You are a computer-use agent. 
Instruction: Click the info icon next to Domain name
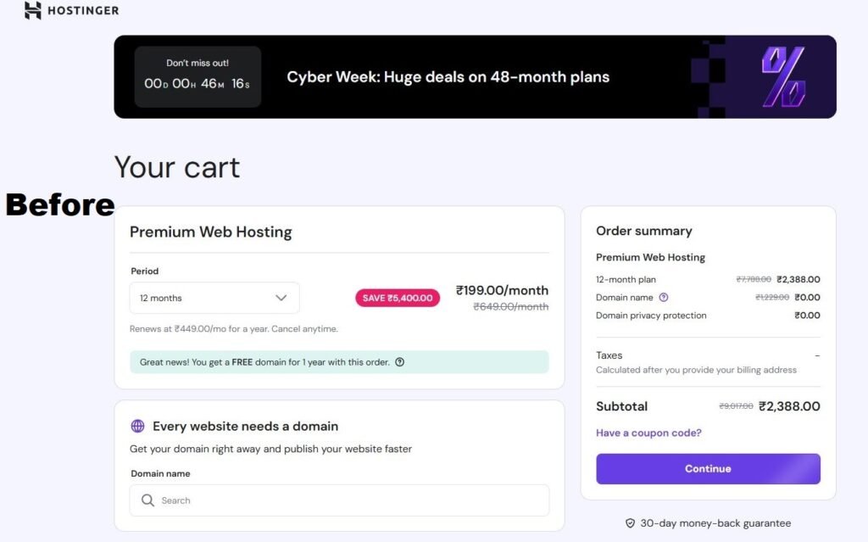click(x=664, y=298)
